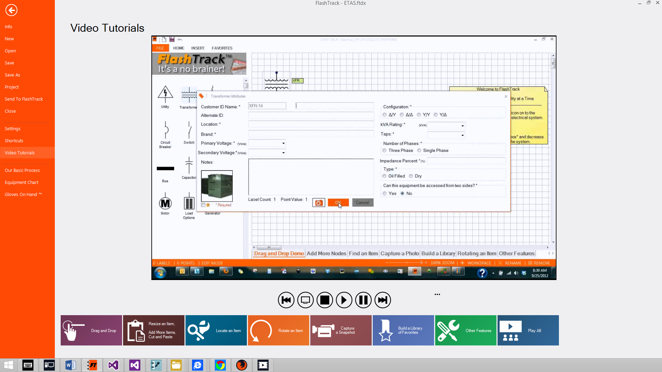Screen dimensions: 662x372
Task: Click Cancel in Transformer Attributes dialog
Action: coord(363,203)
